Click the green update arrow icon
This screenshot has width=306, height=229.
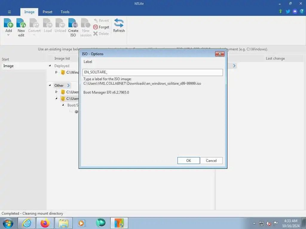pyautogui.click(x=281, y=11)
